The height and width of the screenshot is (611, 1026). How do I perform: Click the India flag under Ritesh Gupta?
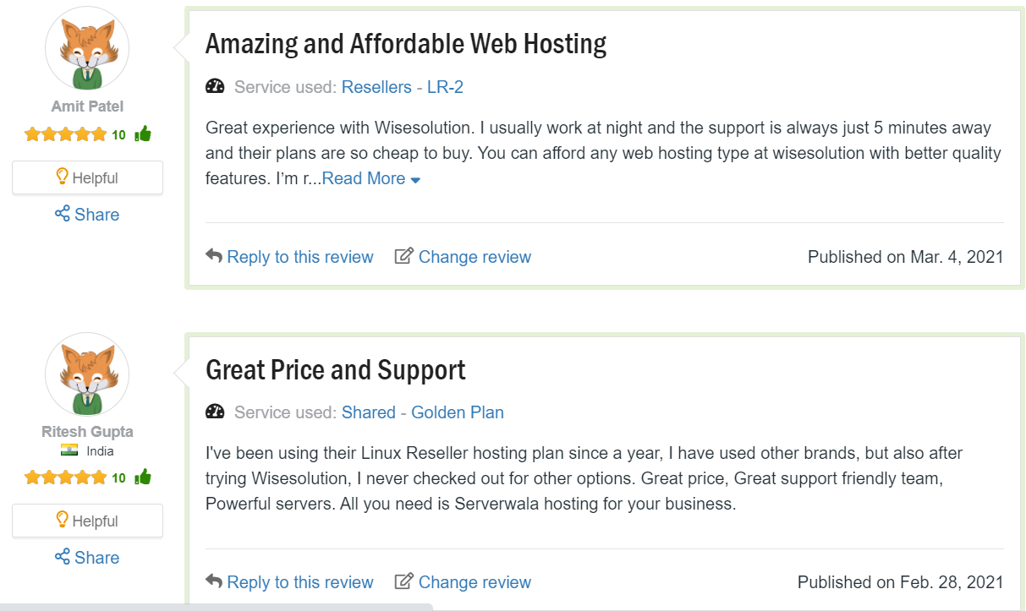(x=69, y=451)
